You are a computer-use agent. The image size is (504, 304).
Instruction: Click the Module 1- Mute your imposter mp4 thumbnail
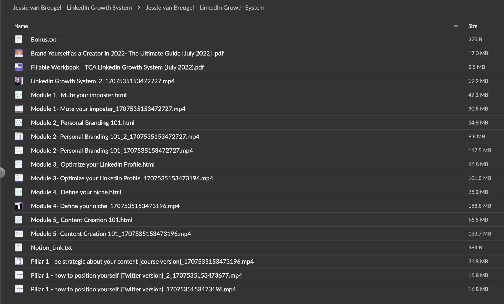click(19, 109)
